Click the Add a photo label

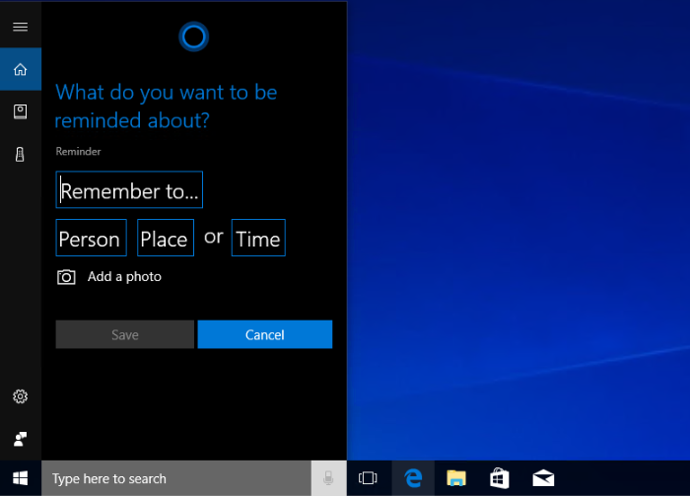click(124, 276)
